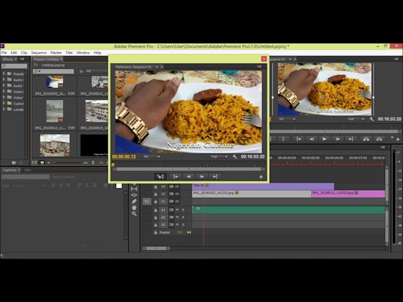Expand the Video Transitions folder
This screenshot has width=403, height=302.
point(4,97)
